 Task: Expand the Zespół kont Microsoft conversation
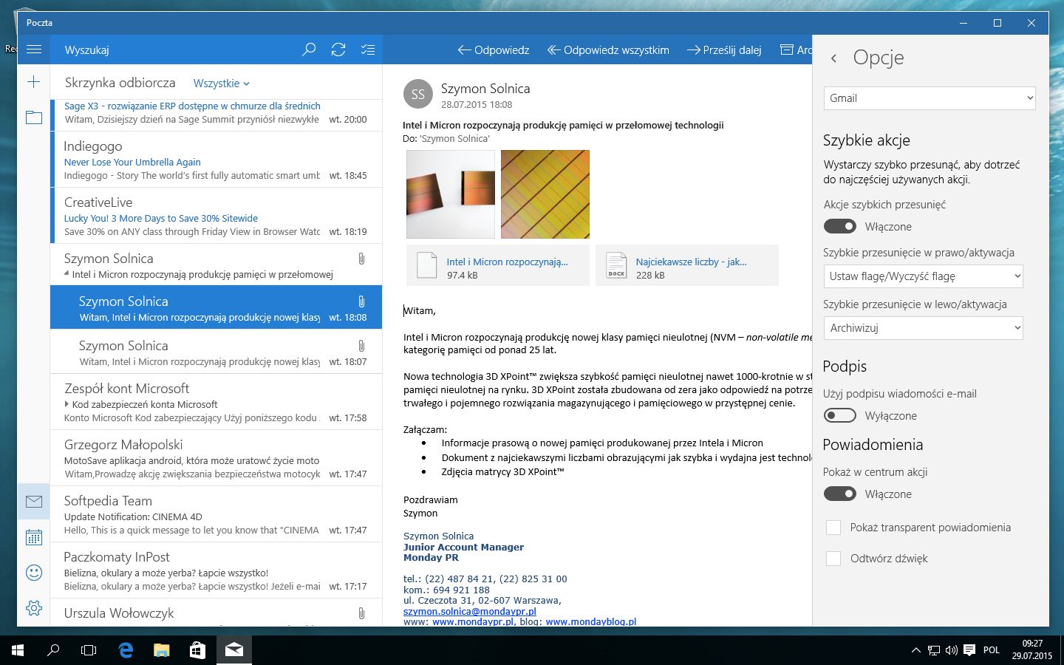pos(67,404)
